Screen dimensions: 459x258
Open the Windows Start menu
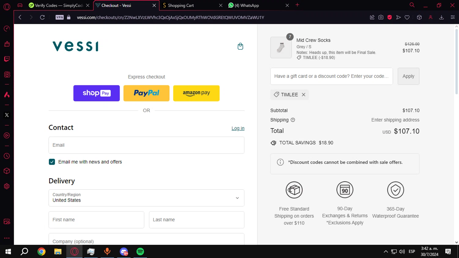pos(8,252)
